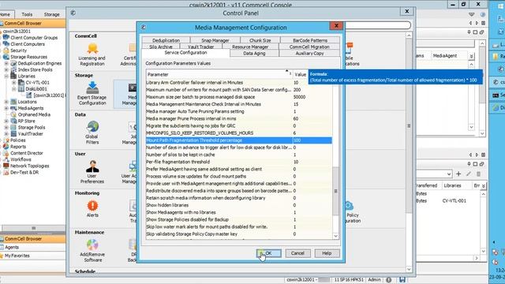Select MediaAgents tree node
Image resolution: width=505 pixels, height=284 pixels.
[31, 108]
